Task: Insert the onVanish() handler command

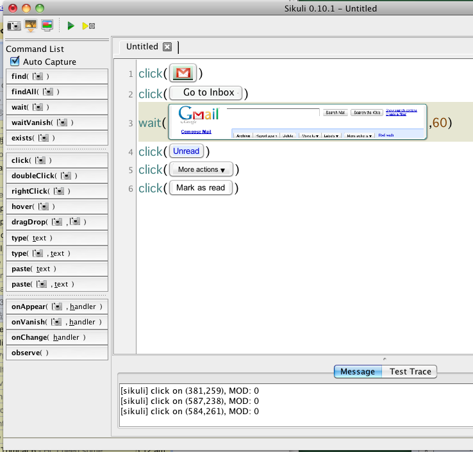Action: pos(57,322)
